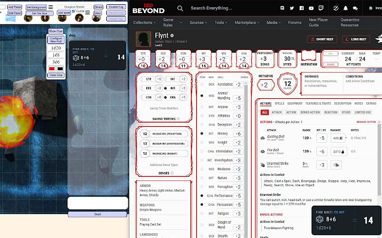Screen dimensions: 382x238
Task: Open the New Player Guide link
Action: coord(318,23)
